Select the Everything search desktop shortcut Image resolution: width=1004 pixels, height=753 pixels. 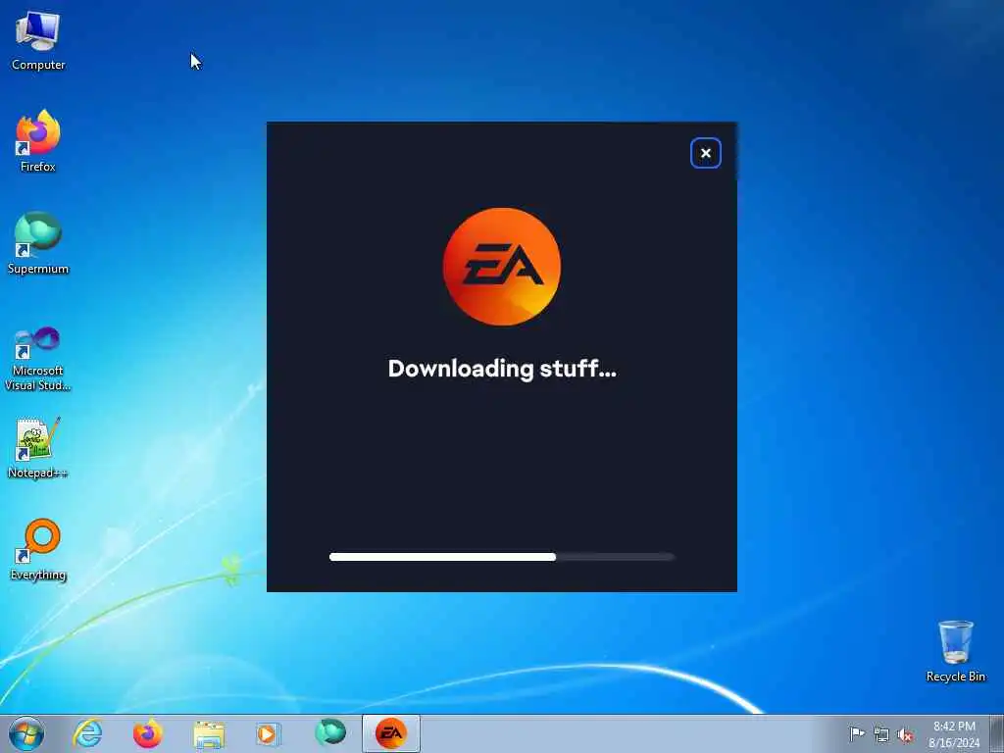point(38,549)
